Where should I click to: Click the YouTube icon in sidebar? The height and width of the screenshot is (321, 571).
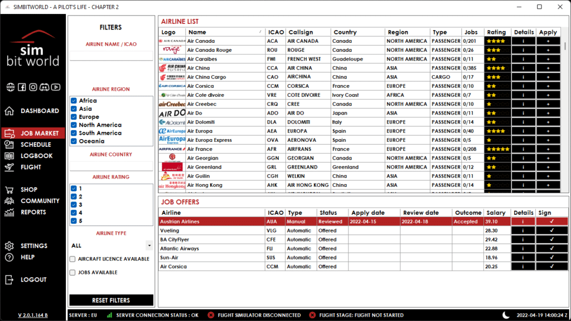click(x=56, y=87)
